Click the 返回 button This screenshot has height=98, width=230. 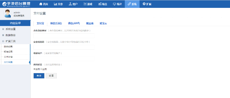(51, 76)
